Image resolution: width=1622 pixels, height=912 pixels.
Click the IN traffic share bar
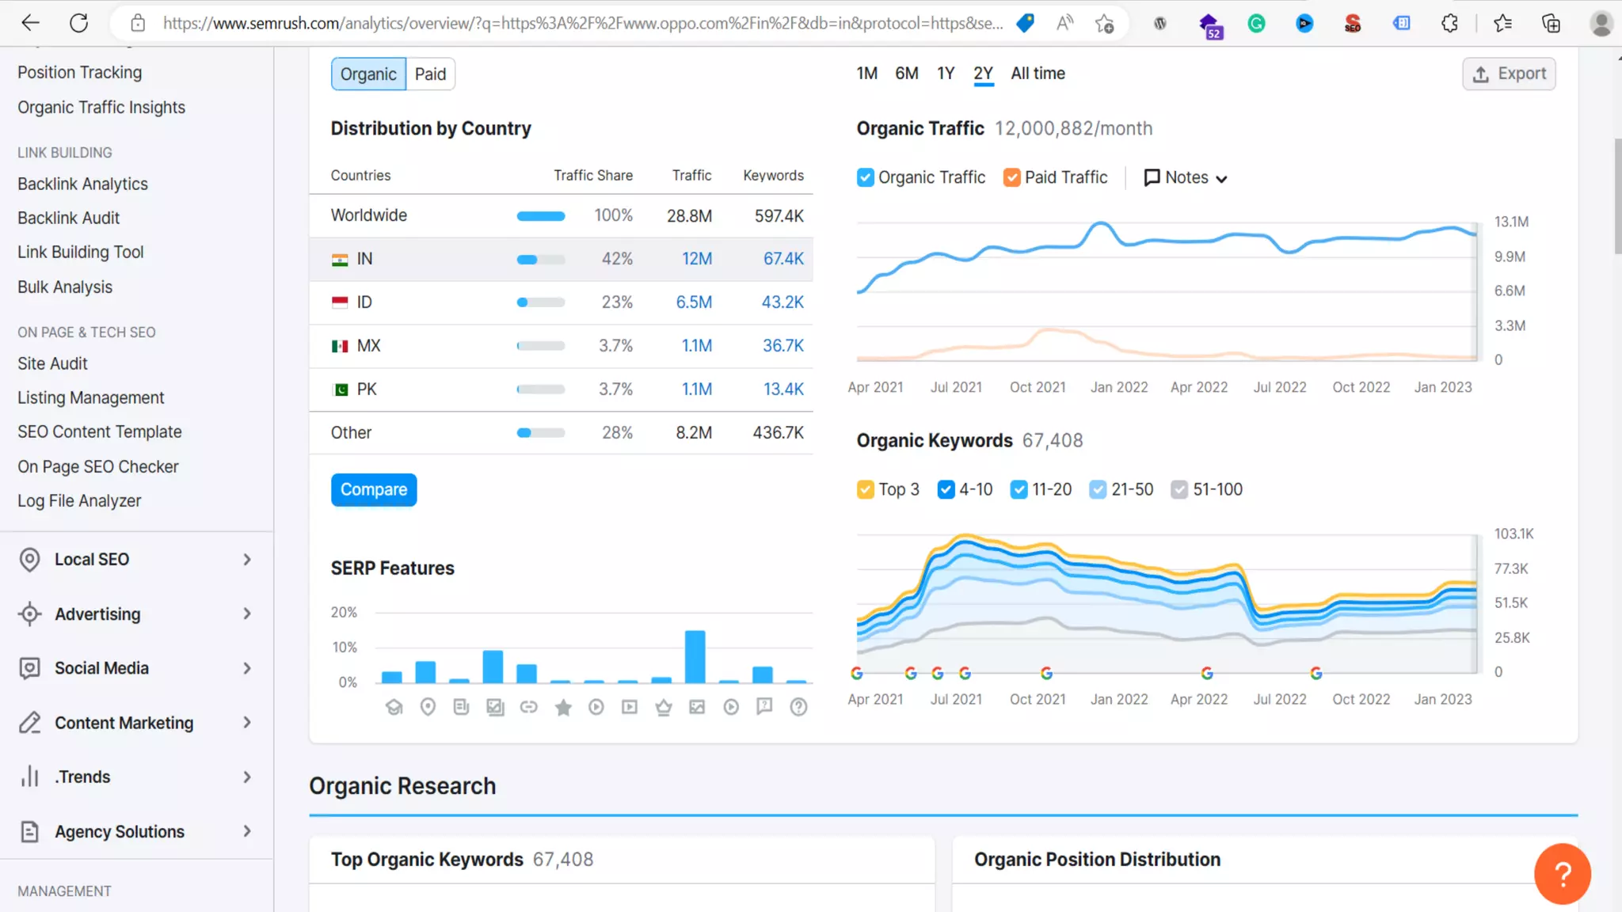[x=541, y=260]
